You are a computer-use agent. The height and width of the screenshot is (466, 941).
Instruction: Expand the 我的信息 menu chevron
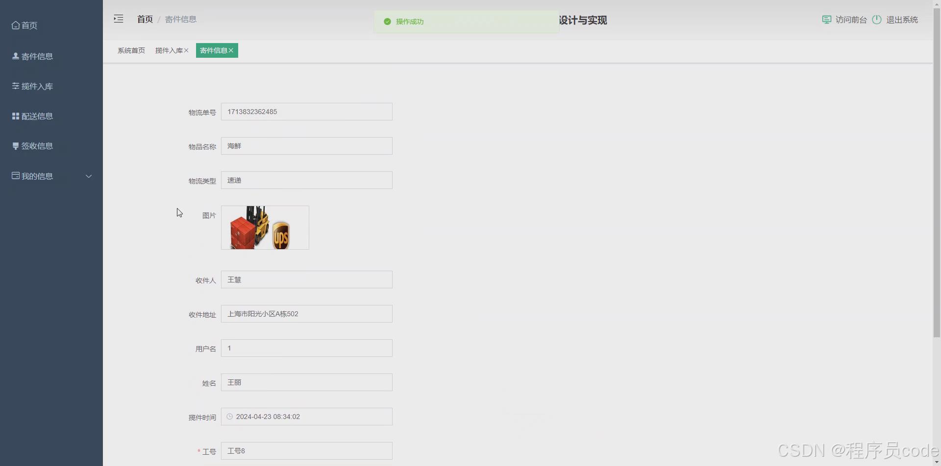tap(89, 176)
